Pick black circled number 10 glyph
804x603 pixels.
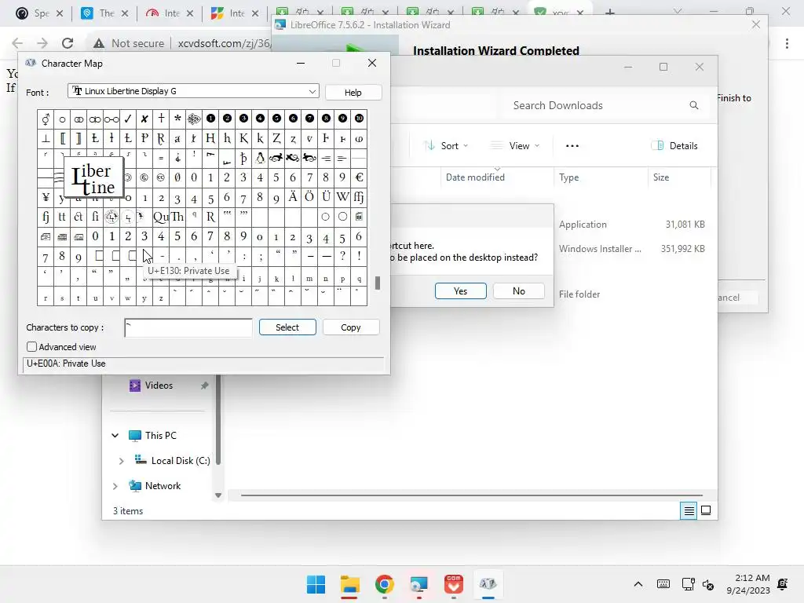tap(359, 119)
